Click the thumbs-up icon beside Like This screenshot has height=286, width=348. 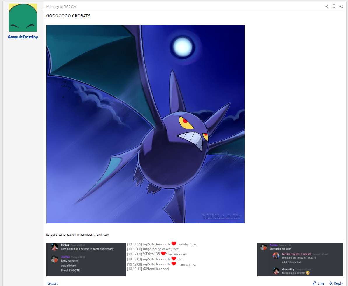(x=314, y=283)
